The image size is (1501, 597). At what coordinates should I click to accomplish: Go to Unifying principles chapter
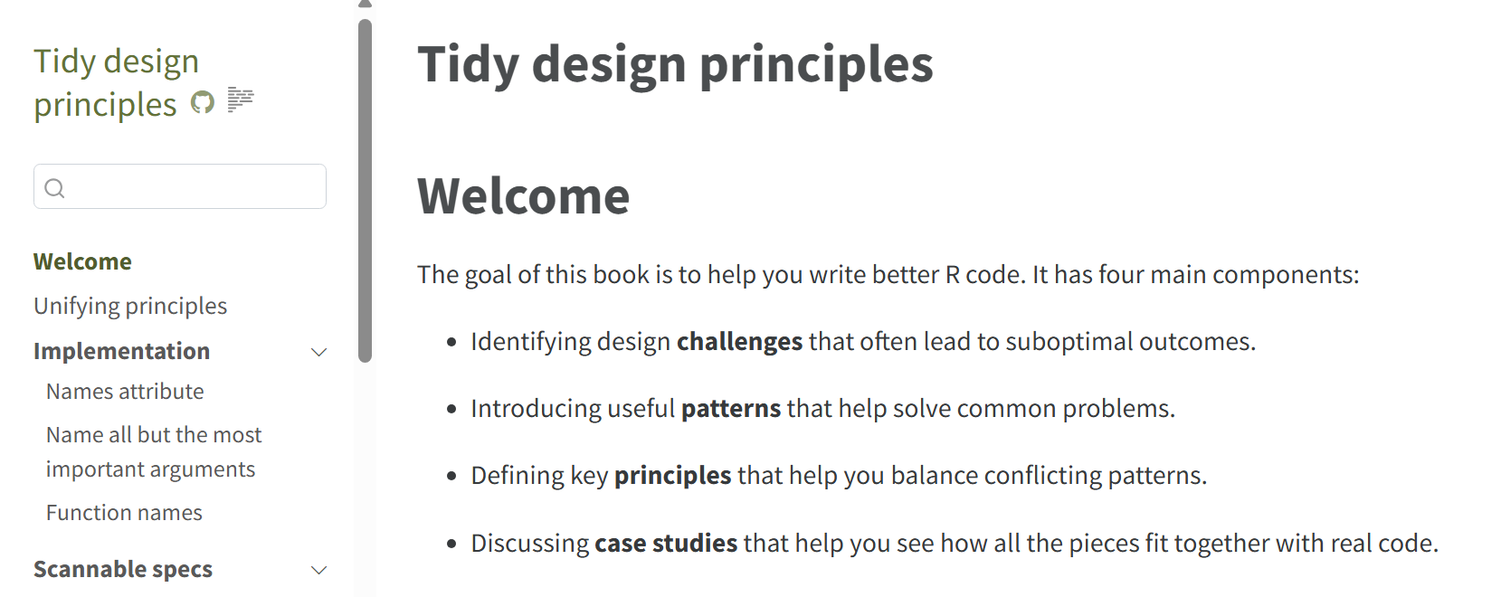point(130,306)
